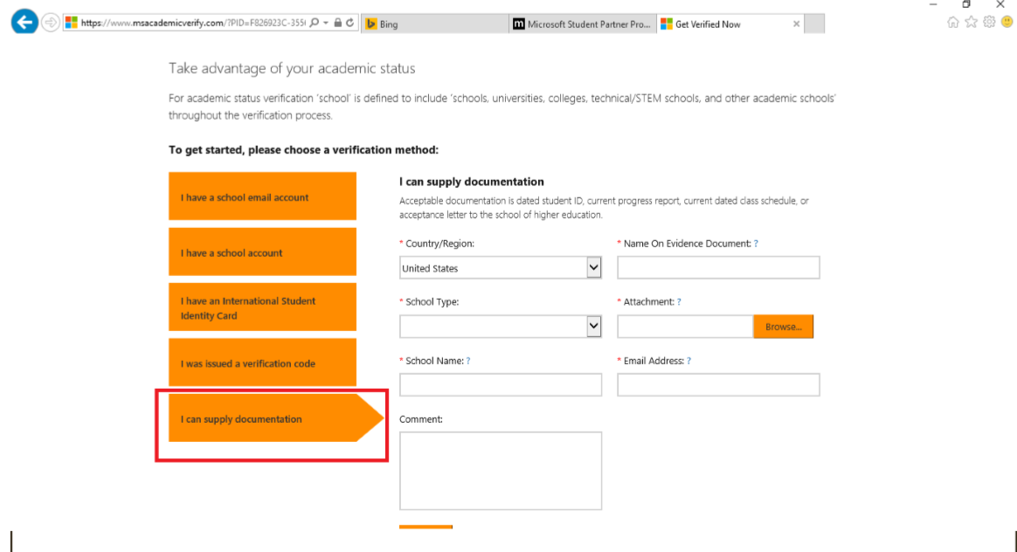Click inside the Comment text area
The image size is (1017, 552).
click(501, 470)
